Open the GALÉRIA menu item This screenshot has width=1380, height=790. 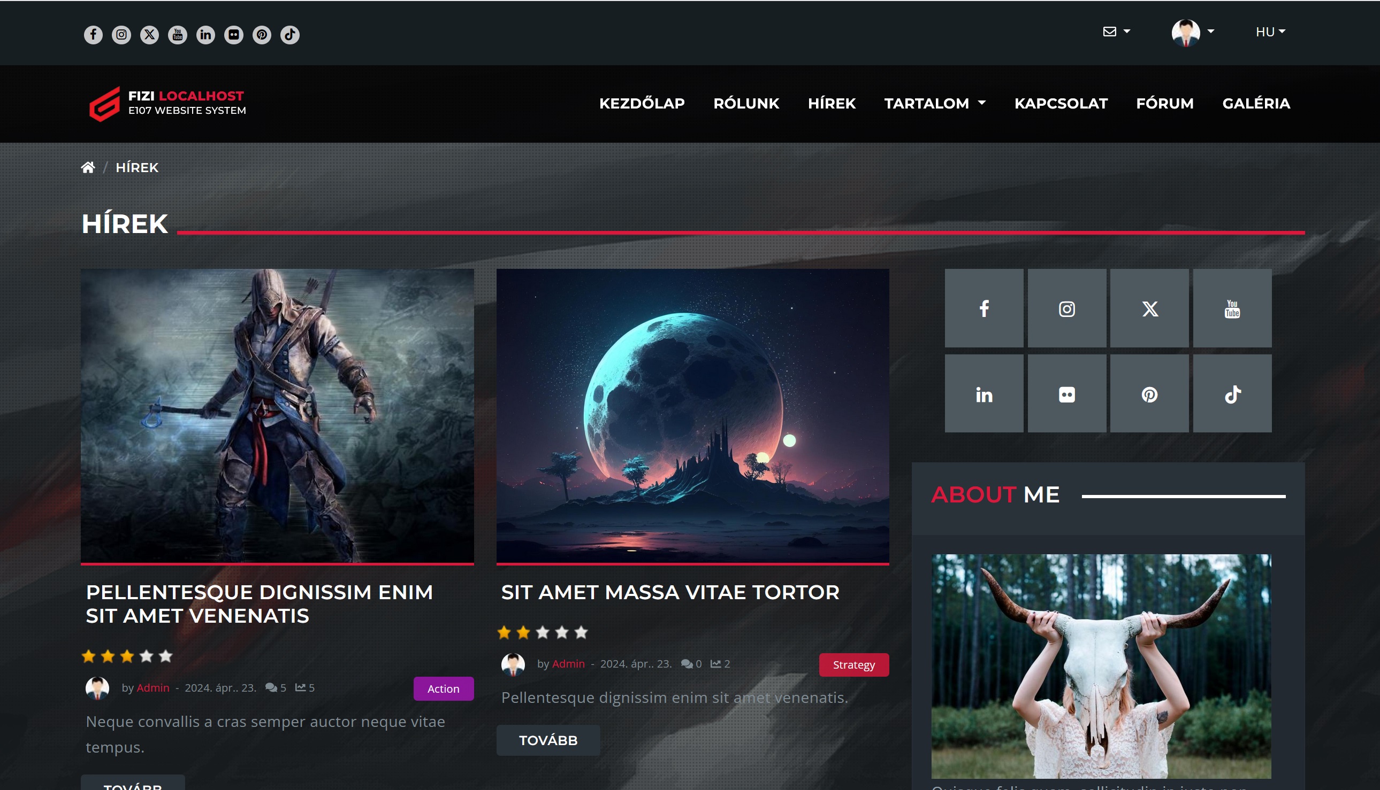(x=1256, y=103)
